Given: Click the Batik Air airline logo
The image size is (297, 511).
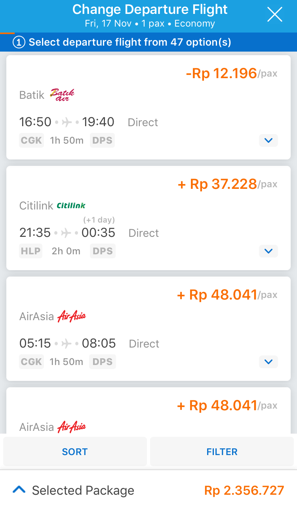Looking at the screenshot, I should click(62, 95).
